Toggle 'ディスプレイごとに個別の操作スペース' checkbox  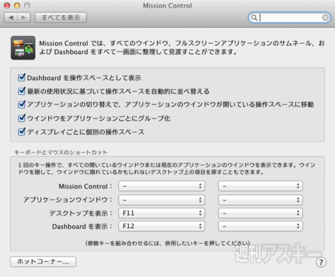22,131
